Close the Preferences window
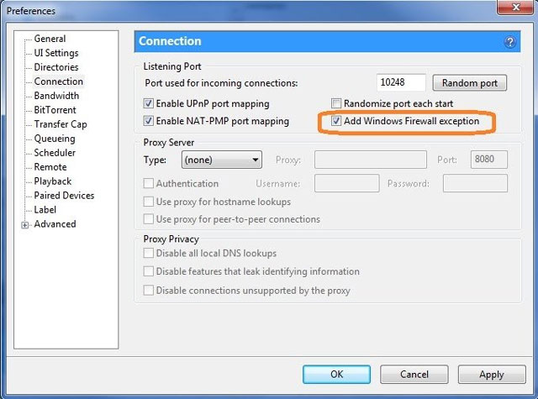The height and width of the screenshot is (399, 538). point(515,7)
